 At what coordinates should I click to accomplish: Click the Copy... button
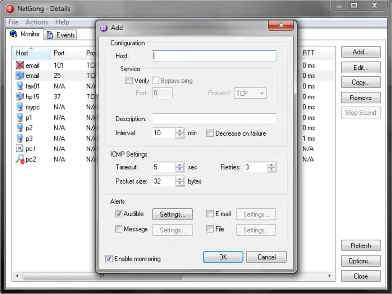[361, 82]
